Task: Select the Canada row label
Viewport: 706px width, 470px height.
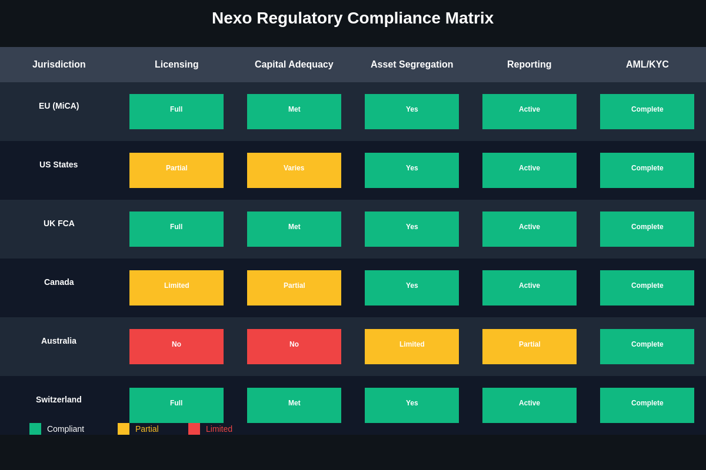Action: 59,282
